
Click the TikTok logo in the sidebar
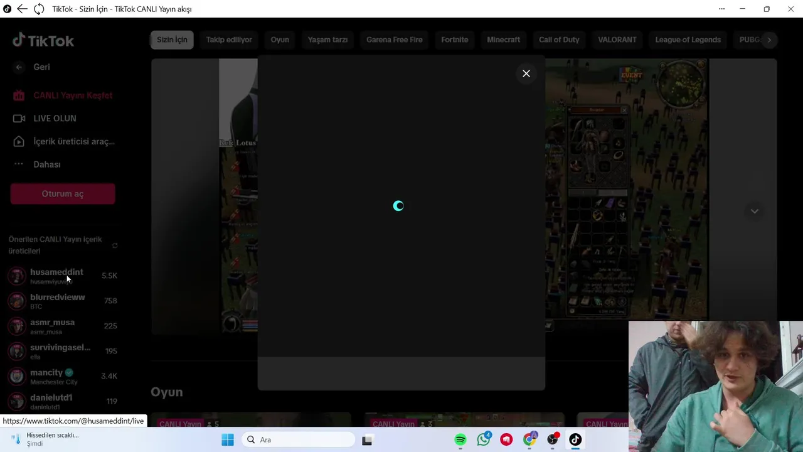43,40
